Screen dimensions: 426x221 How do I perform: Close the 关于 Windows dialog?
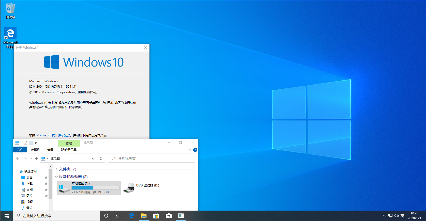146,48
